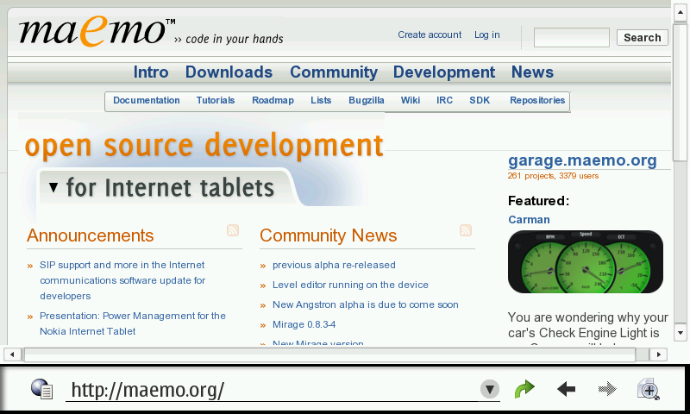The image size is (690, 414).
Task: Open the Downloads menu tab
Action: [229, 72]
